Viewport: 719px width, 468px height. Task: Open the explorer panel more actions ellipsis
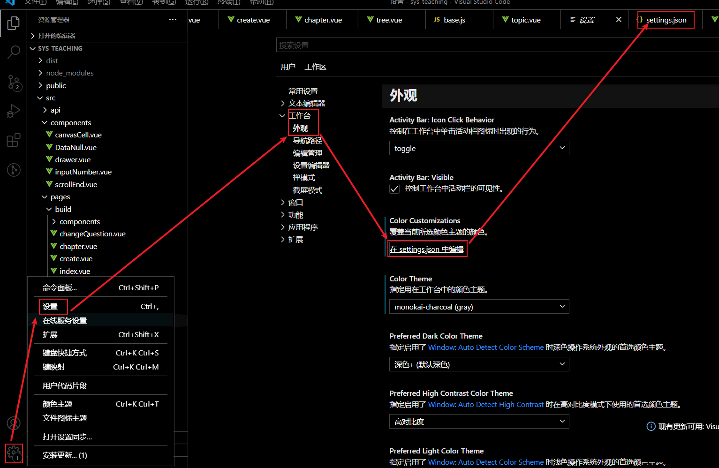(173, 20)
